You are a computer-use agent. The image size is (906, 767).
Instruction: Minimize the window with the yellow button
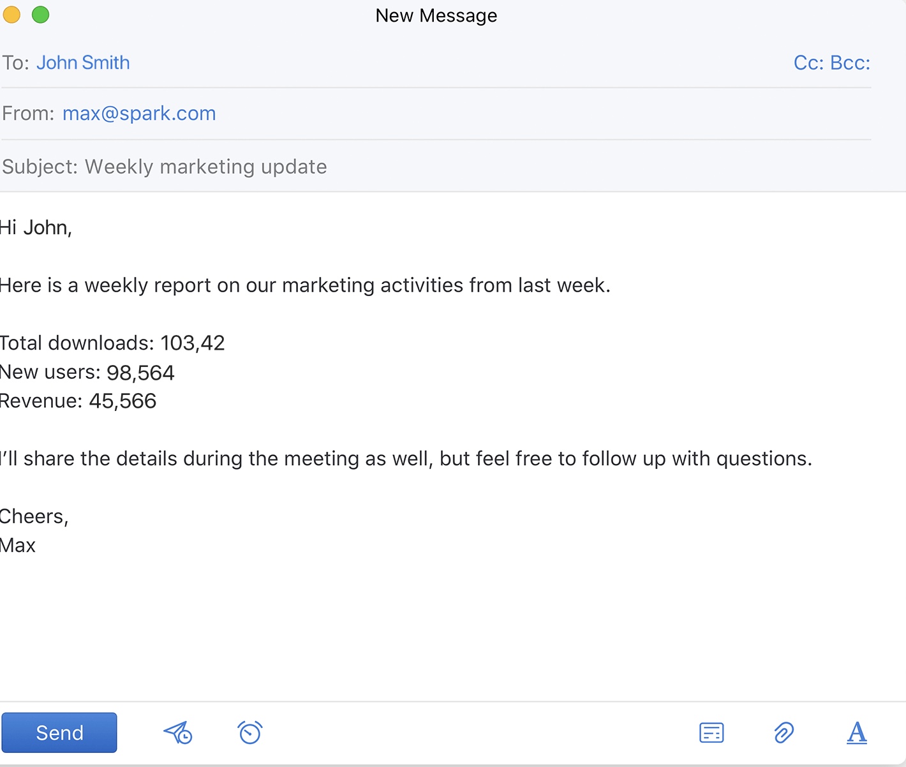[x=12, y=14]
